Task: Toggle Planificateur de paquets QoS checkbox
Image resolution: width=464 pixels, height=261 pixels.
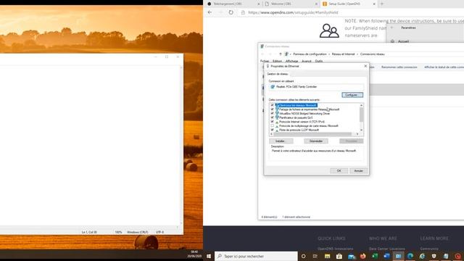Action: (x=273, y=117)
